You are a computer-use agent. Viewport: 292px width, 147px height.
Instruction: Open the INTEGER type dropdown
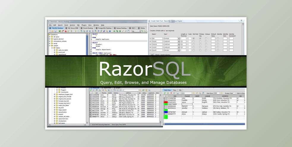pos(179,38)
